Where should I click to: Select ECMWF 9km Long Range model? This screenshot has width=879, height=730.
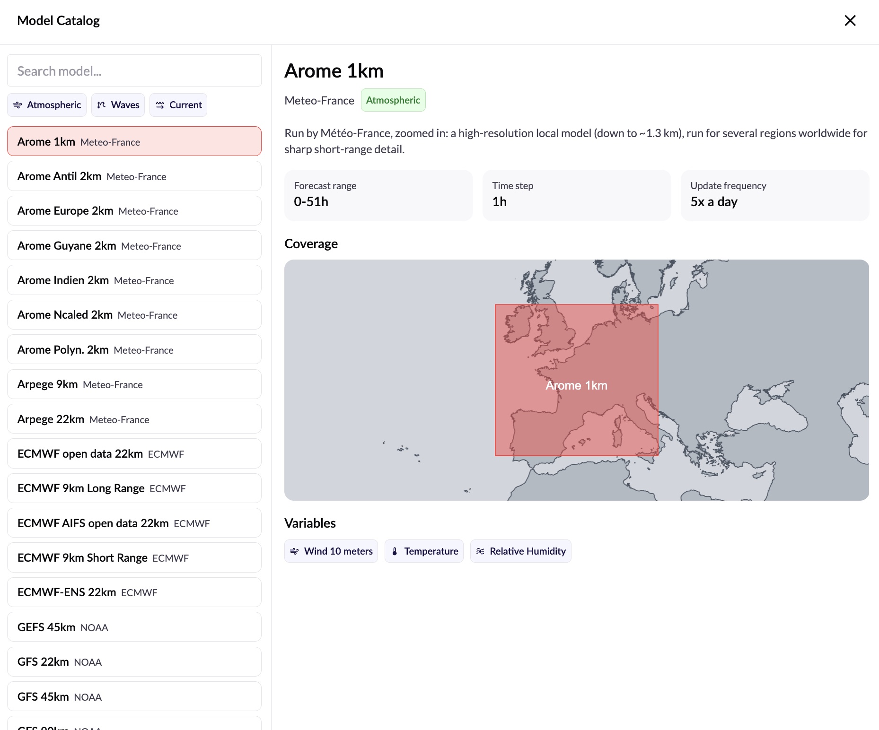click(134, 488)
